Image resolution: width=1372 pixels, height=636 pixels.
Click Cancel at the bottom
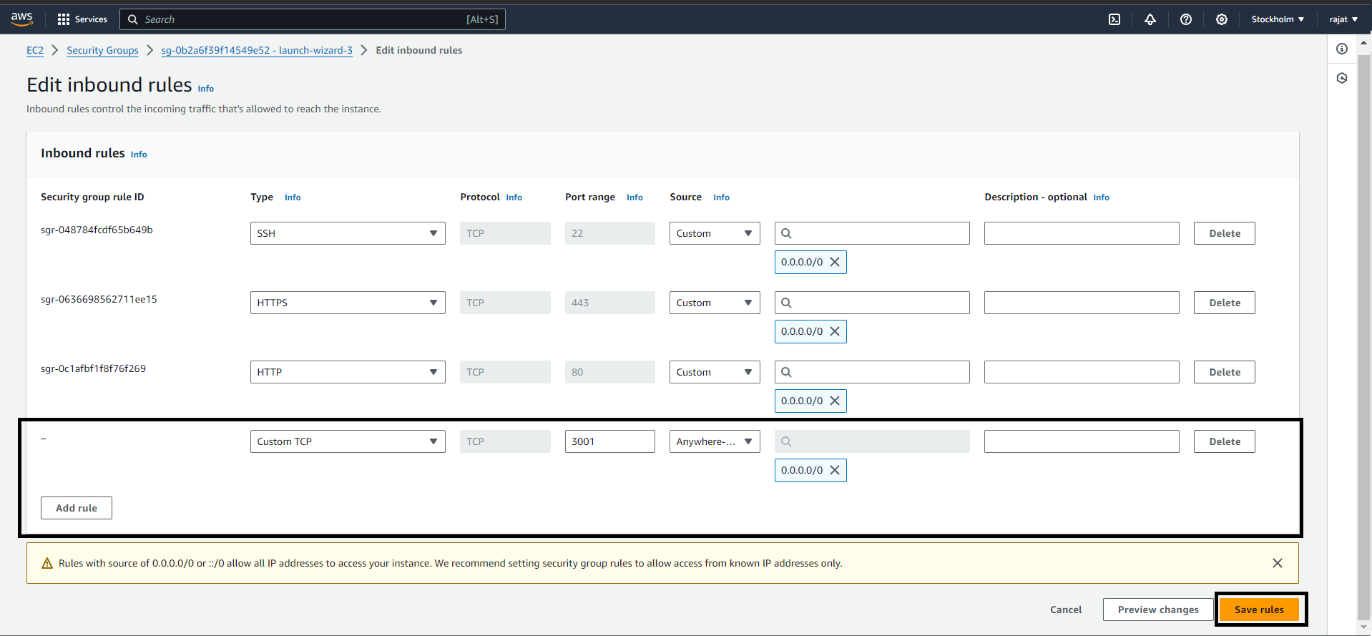coord(1066,610)
